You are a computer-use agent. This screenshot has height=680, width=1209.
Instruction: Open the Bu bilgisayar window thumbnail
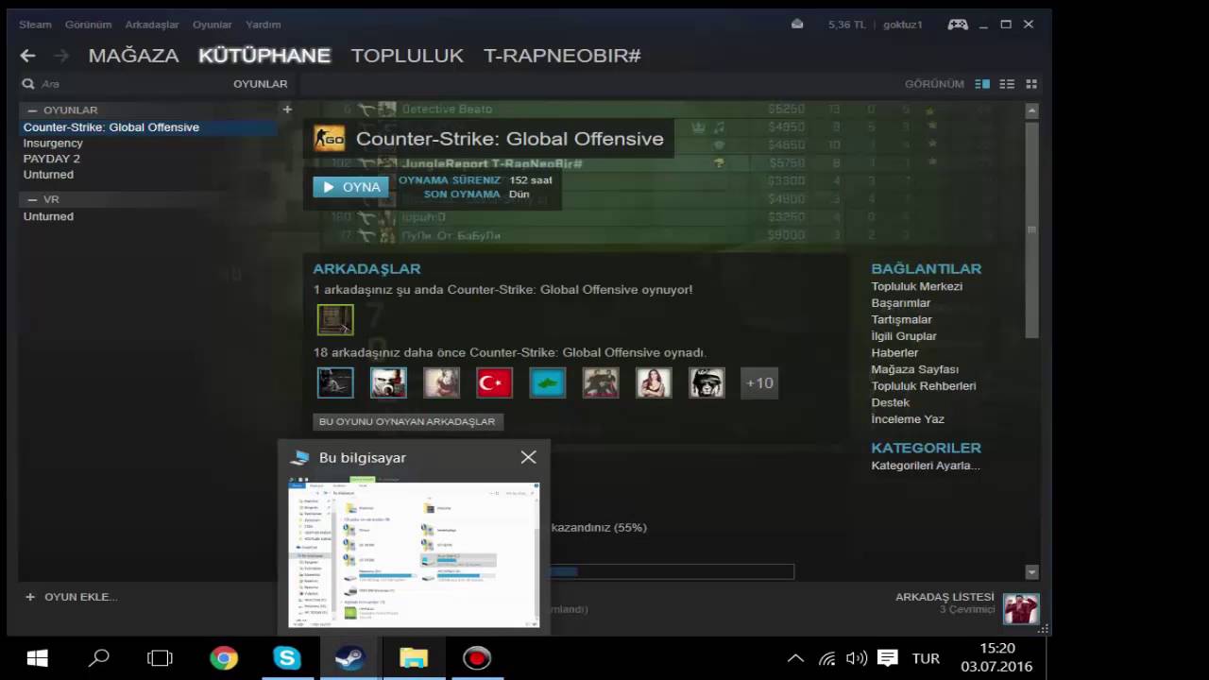(414, 553)
